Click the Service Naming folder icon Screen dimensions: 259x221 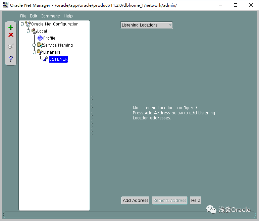[x=40, y=45]
